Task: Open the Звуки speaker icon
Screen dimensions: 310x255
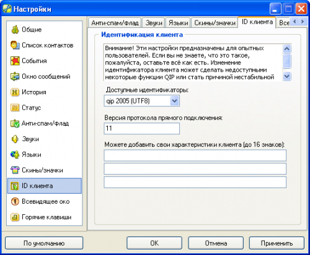Action: point(15,139)
